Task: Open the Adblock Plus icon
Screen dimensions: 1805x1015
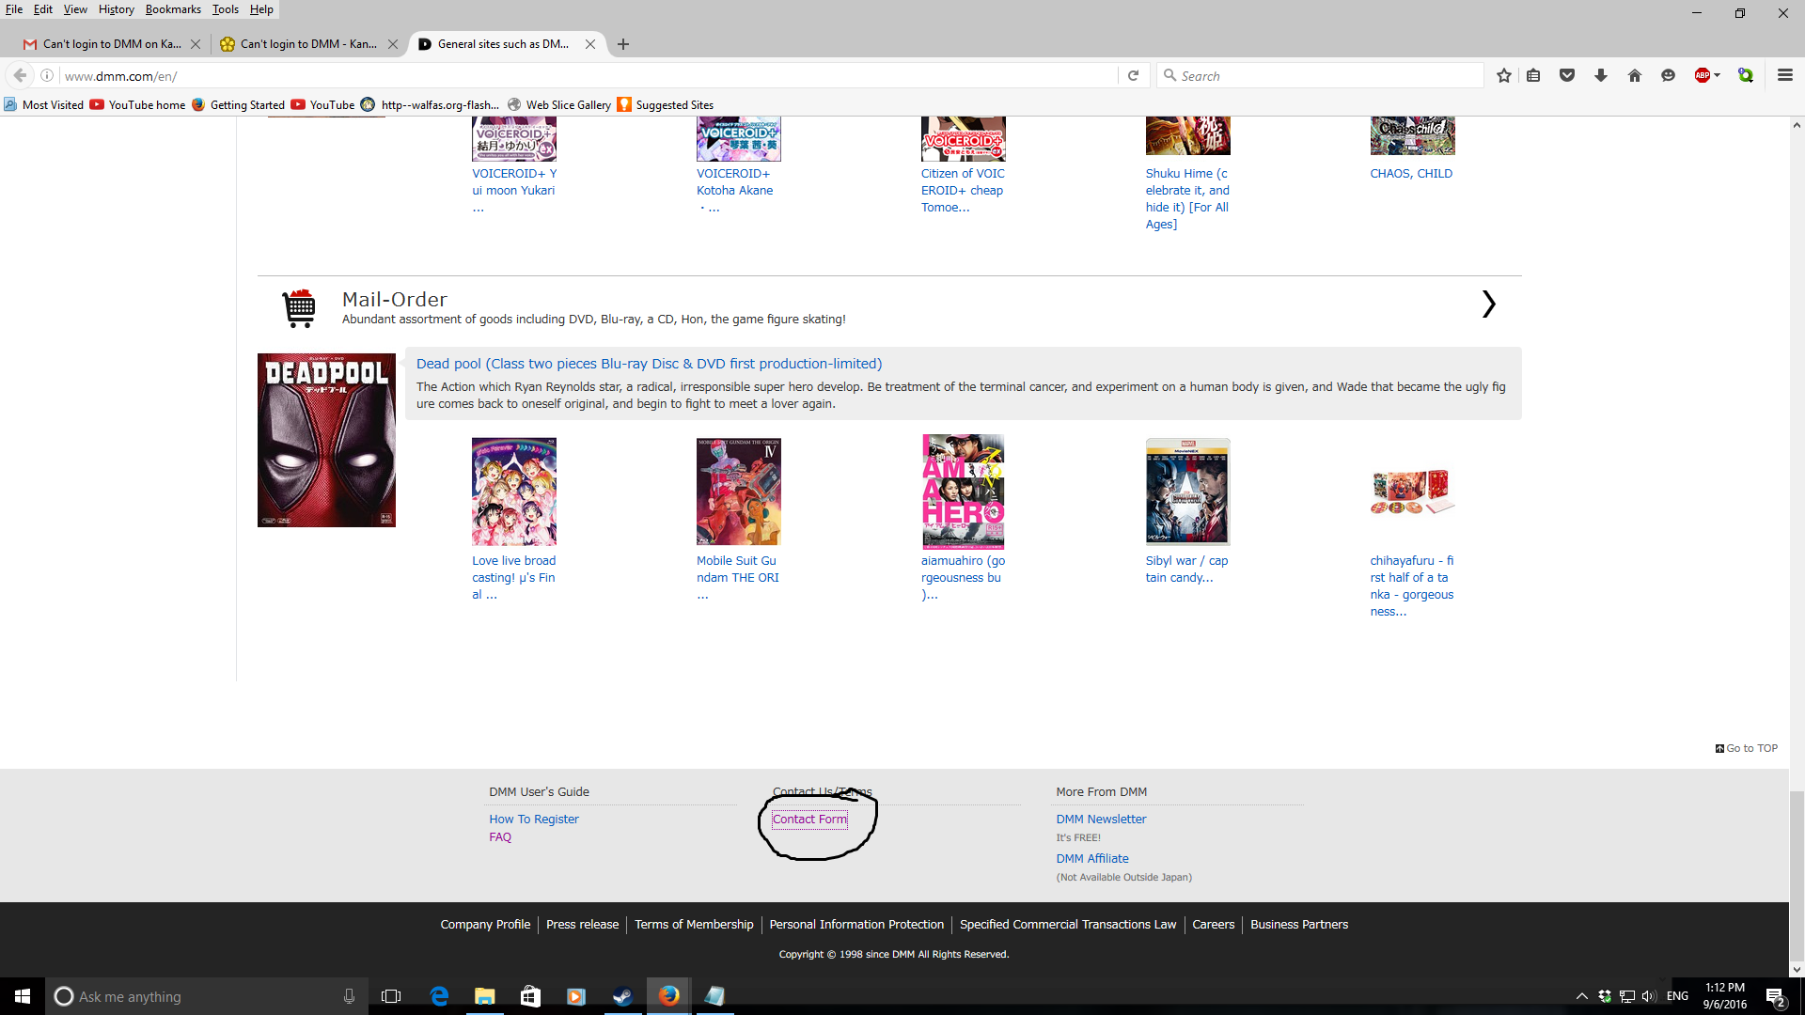Action: pos(1703,75)
